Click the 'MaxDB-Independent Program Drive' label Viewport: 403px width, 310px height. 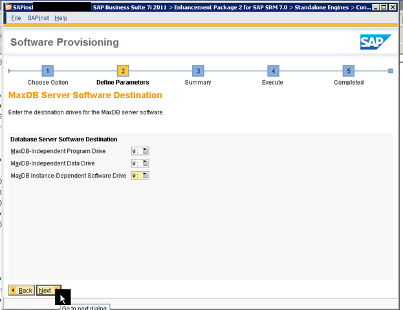pos(58,151)
